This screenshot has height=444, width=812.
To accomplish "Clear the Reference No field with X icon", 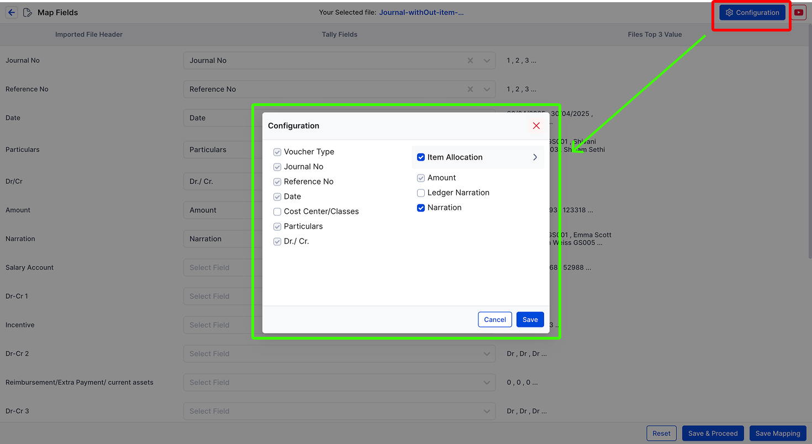I will coord(470,89).
